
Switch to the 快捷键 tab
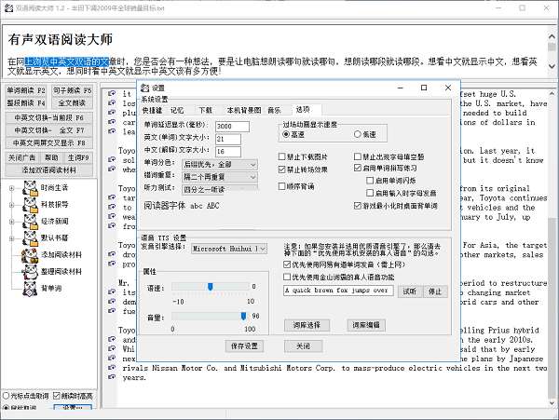[x=152, y=110]
